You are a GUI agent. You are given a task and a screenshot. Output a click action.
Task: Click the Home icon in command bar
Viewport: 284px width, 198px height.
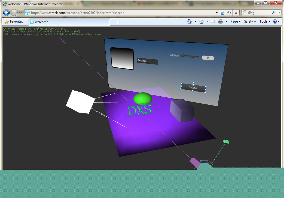[190, 21]
